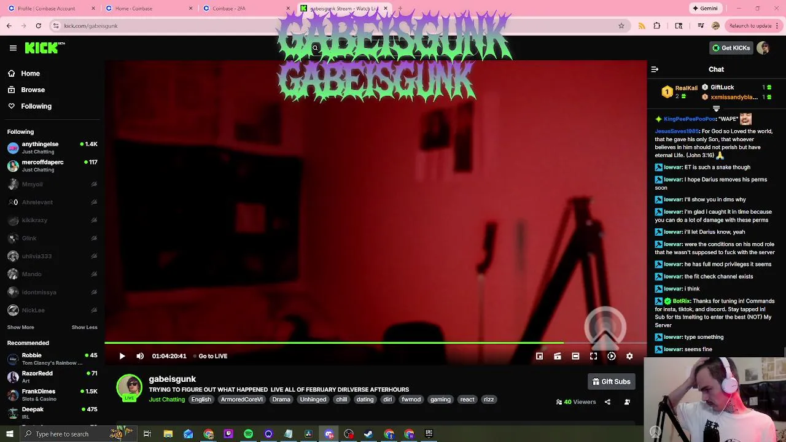786x442 pixels.
Task: Mute the stream volume
Action: pyautogui.click(x=140, y=356)
